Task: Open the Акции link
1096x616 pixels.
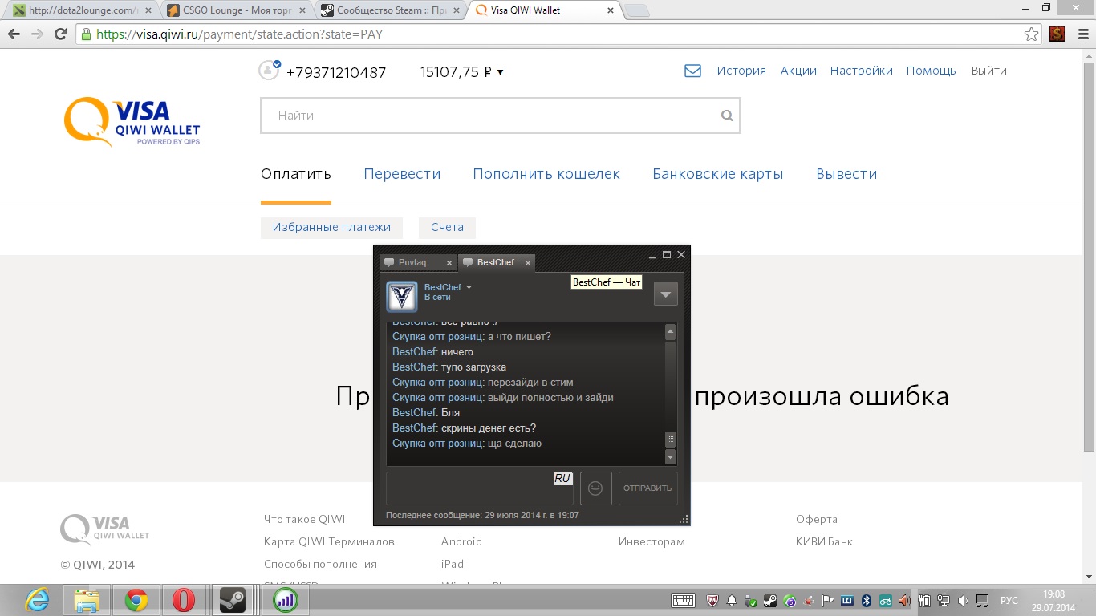Action: coord(798,71)
